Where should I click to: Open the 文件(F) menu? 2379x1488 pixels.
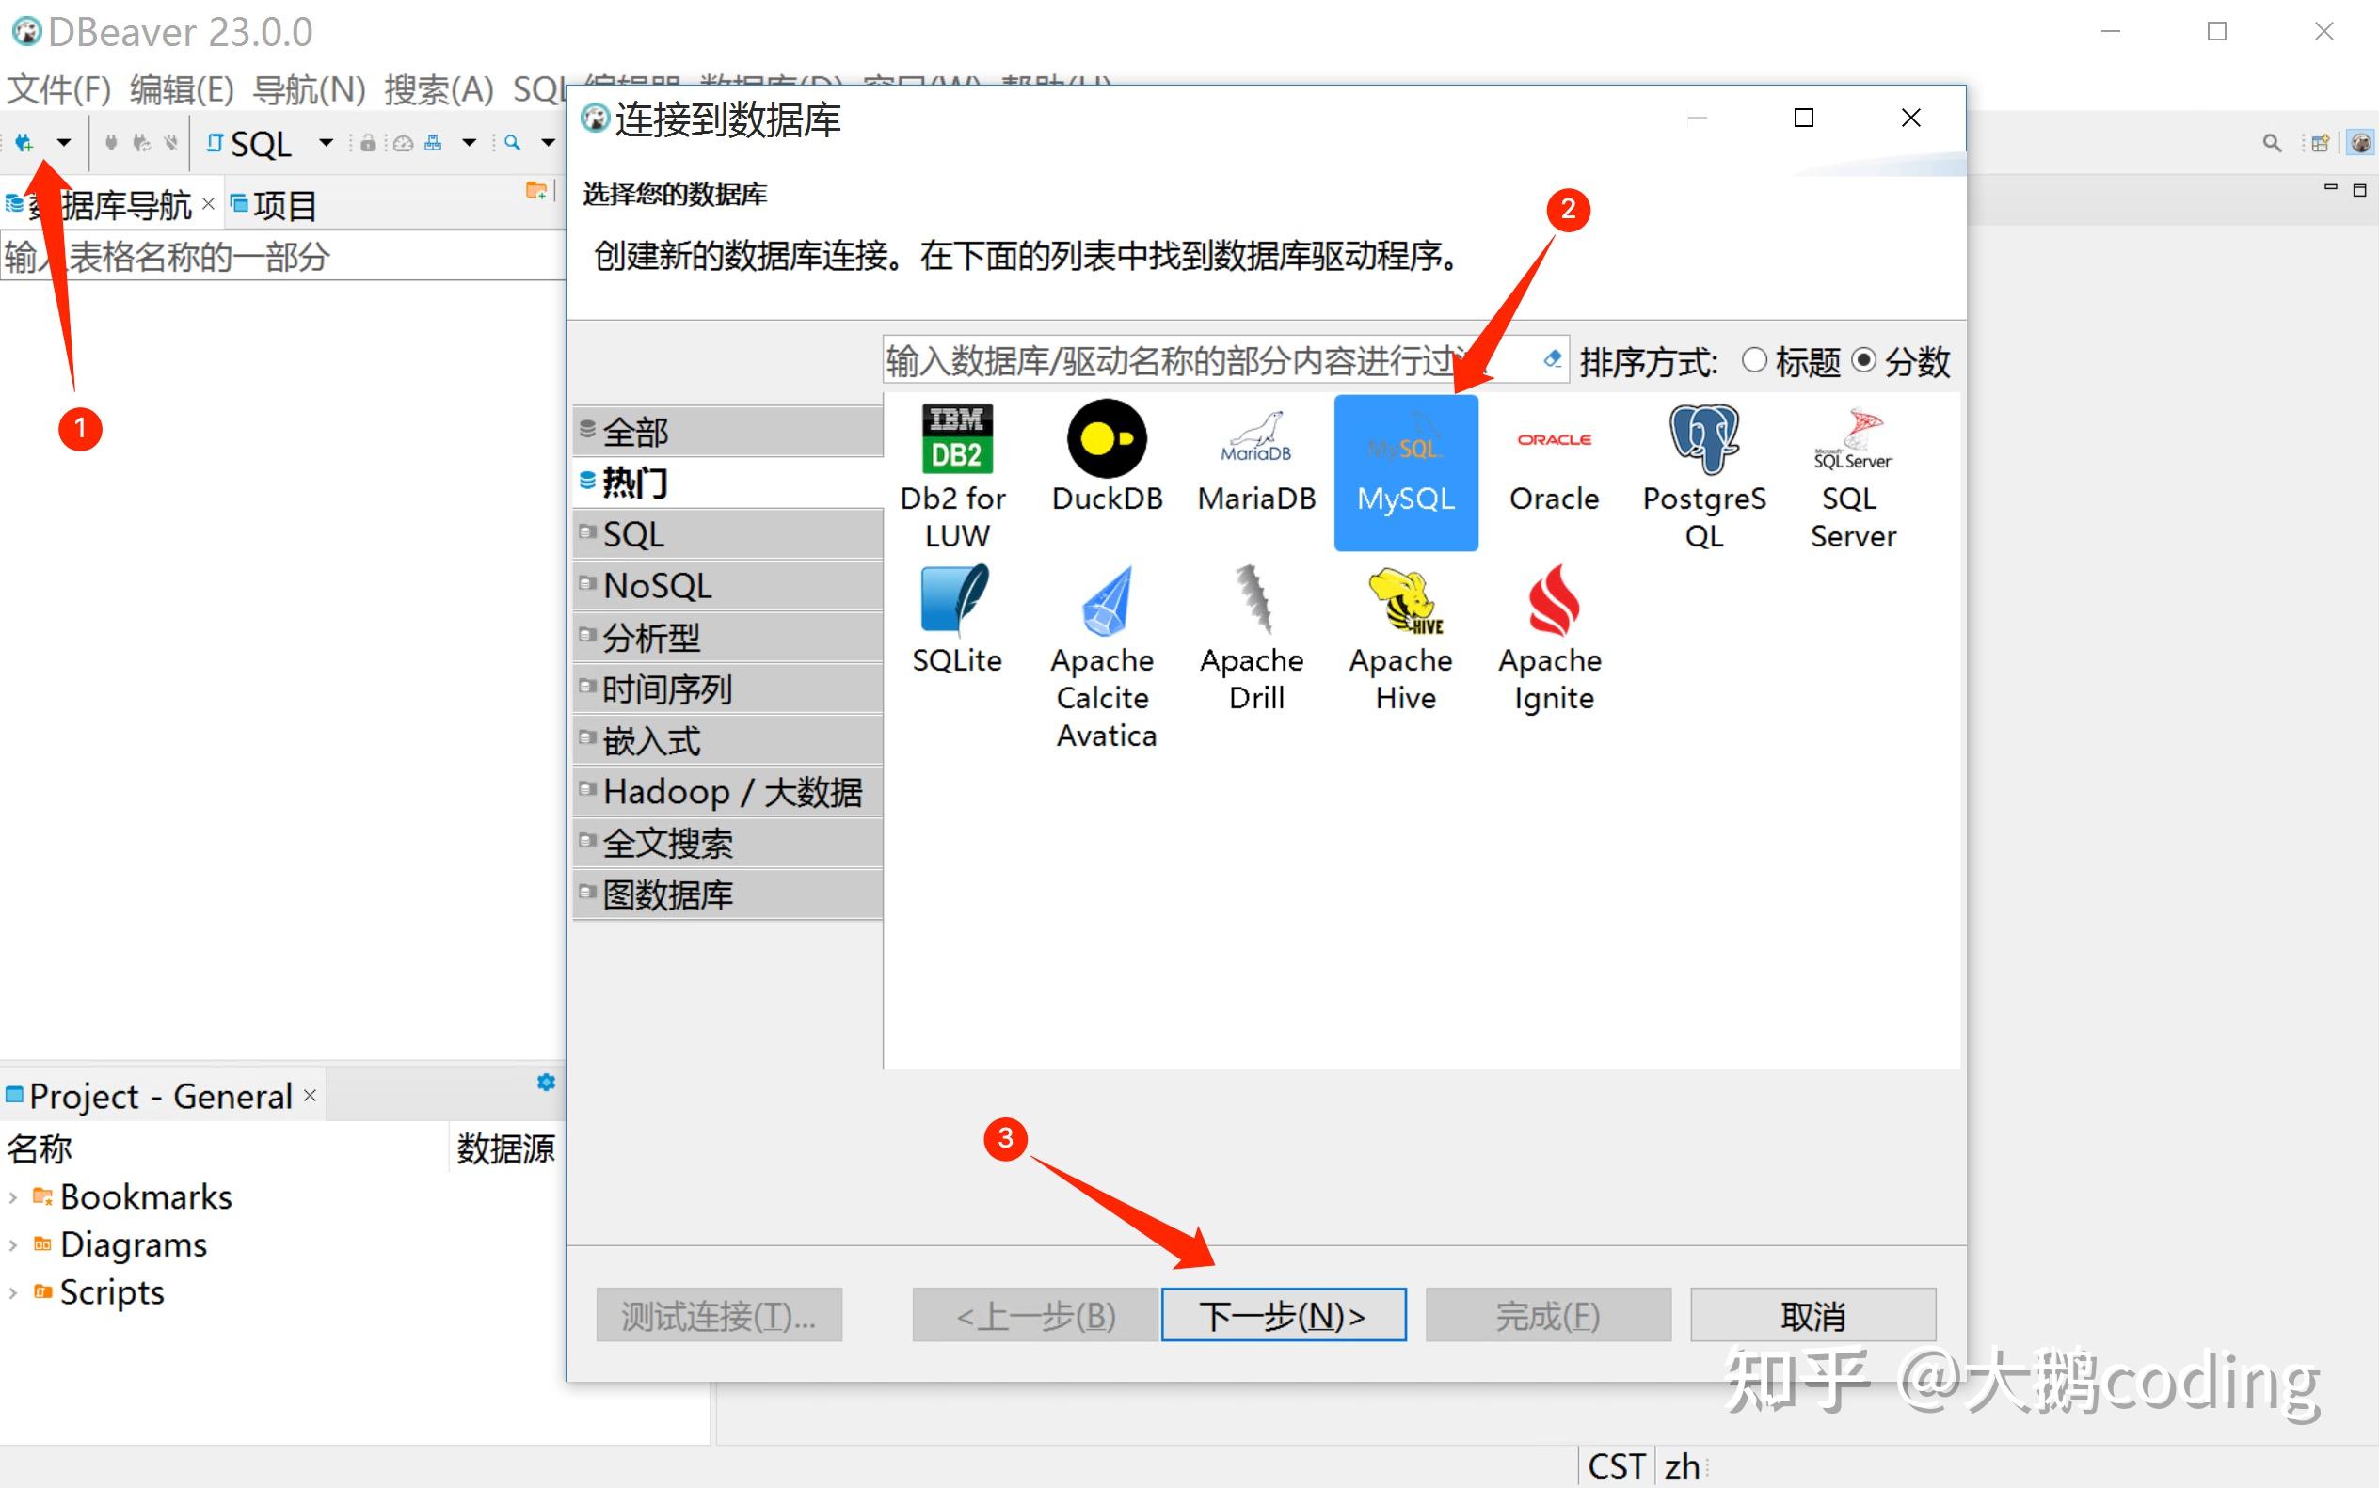pos(58,89)
